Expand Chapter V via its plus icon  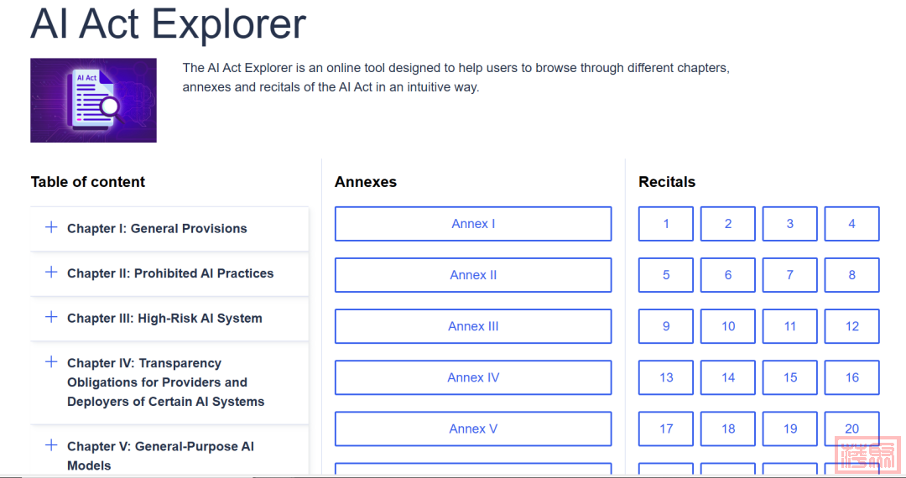pyautogui.click(x=51, y=445)
